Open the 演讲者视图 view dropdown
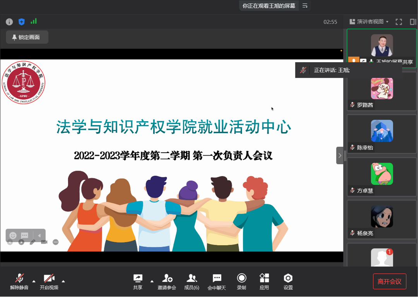The image size is (418, 297). pos(369,22)
